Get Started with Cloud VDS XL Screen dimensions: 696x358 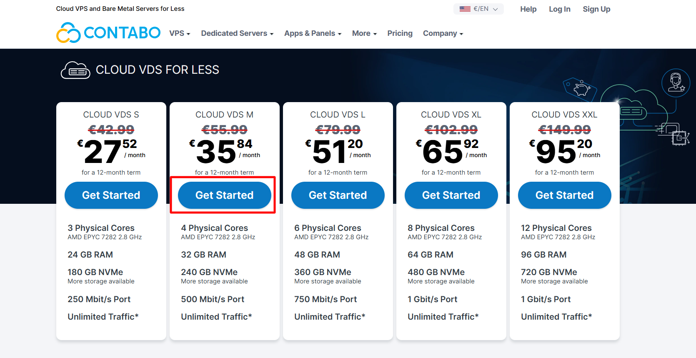pos(451,195)
